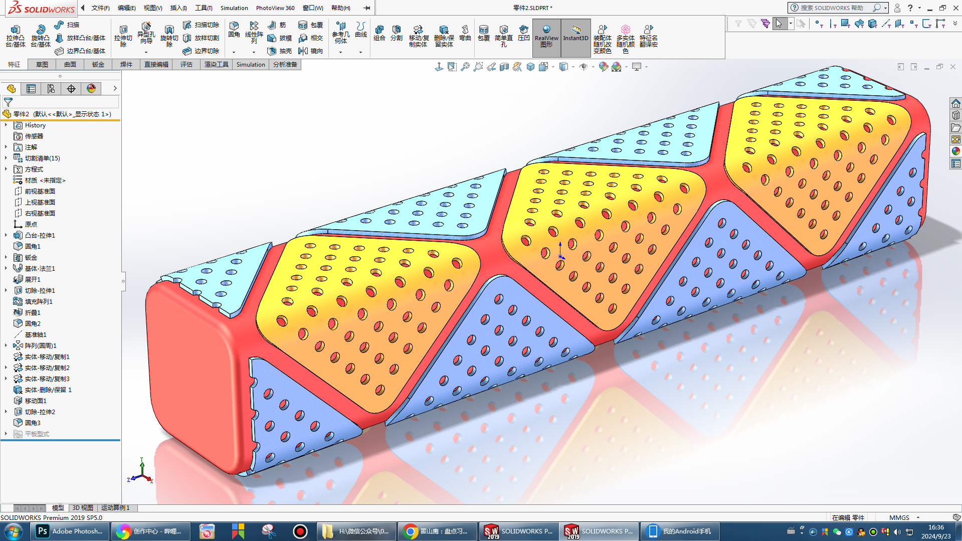Image resolution: width=962 pixels, height=541 pixels.
Task: Switch to the 3D 视图 bottom tab
Action: pos(83,508)
